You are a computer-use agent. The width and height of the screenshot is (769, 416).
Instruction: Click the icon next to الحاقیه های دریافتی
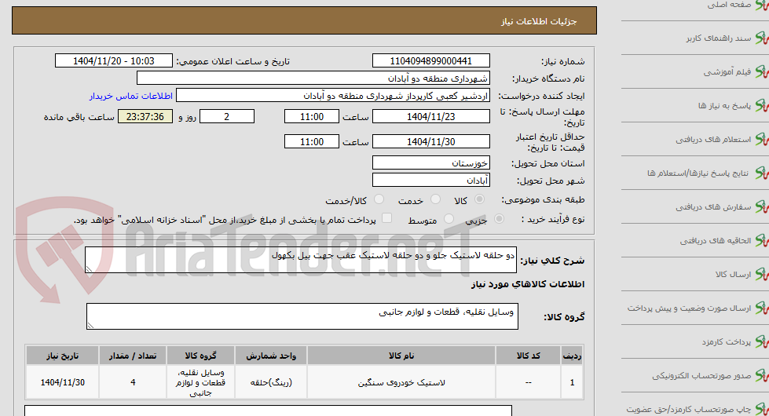coord(762,241)
